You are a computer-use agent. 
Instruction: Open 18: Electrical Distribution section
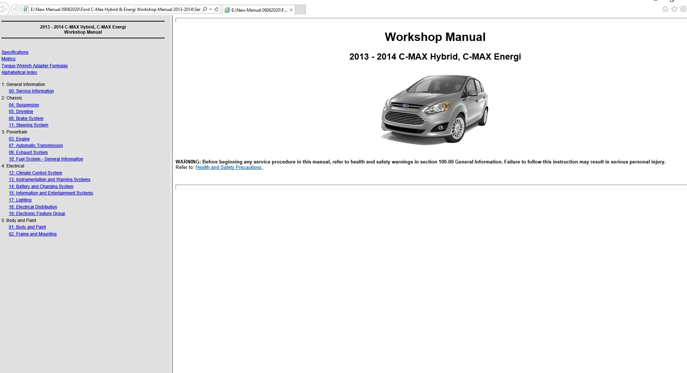coord(33,207)
